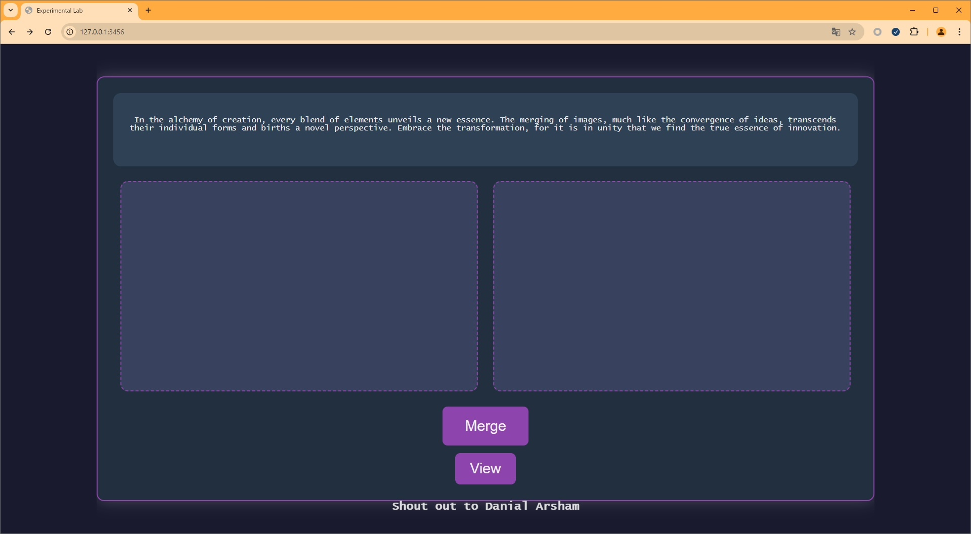Click the right image drop zone
This screenshot has height=534, width=971.
(672, 286)
